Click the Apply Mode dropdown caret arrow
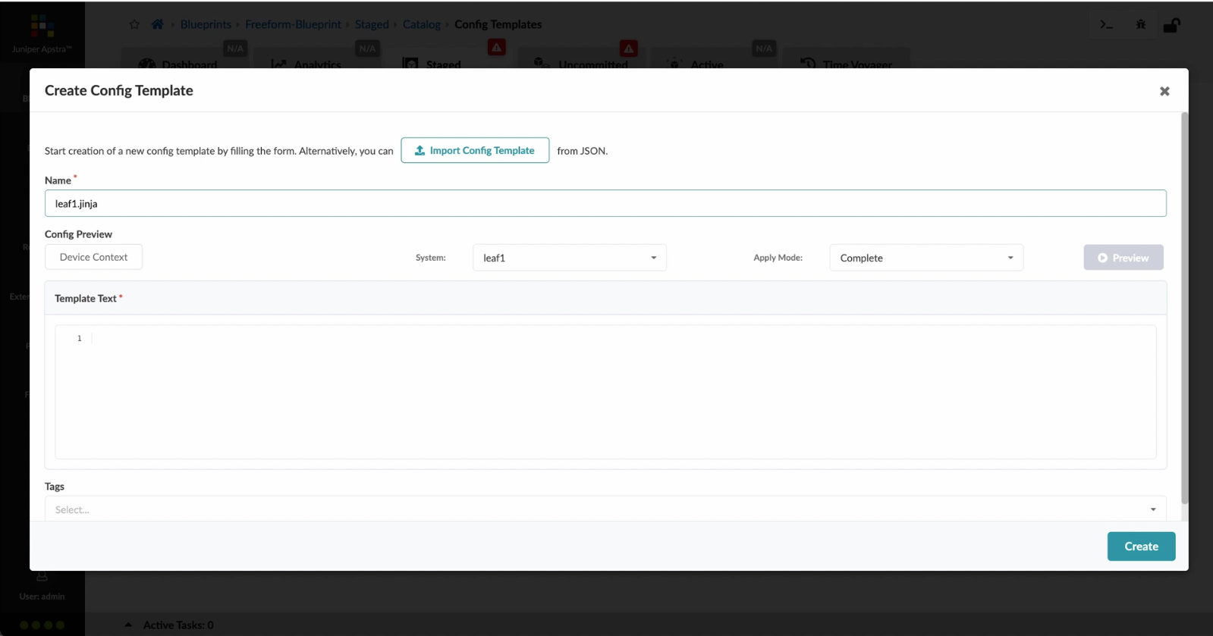The height and width of the screenshot is (636, 1213). [1010, 258]
